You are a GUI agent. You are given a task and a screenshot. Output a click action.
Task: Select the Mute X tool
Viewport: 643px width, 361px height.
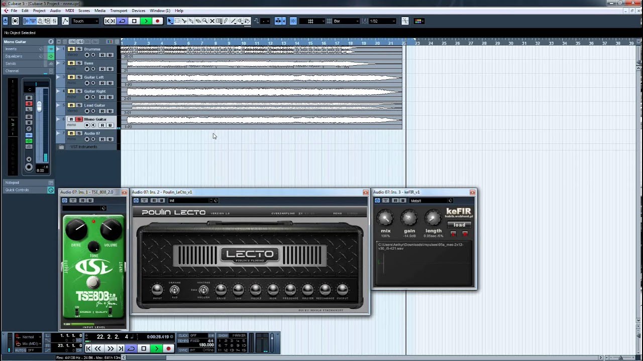(212, 21)
